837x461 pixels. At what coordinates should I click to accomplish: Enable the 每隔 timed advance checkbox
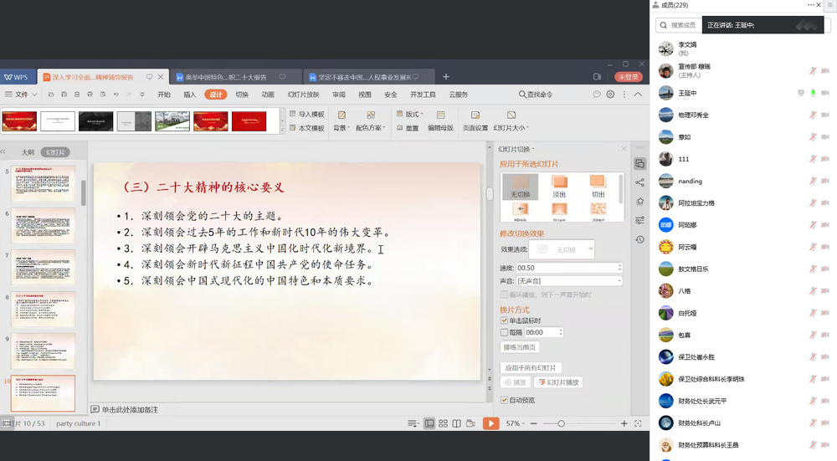(x=504, y=332)
